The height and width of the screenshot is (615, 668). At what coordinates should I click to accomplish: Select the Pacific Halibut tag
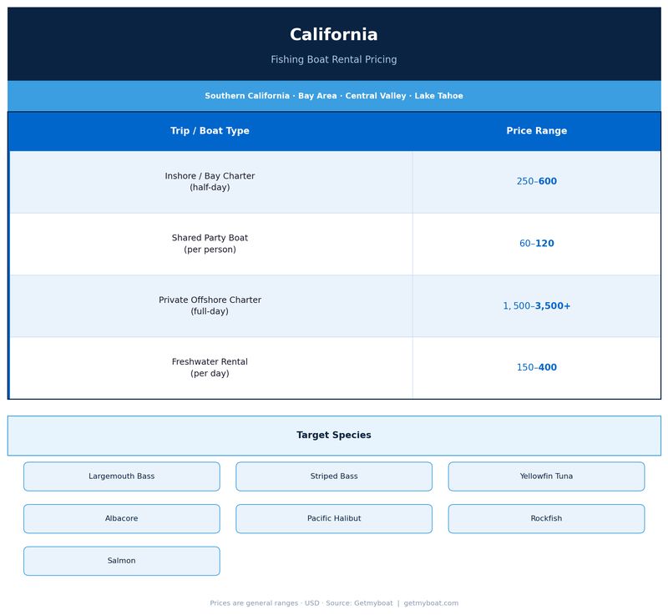[334, 519]
